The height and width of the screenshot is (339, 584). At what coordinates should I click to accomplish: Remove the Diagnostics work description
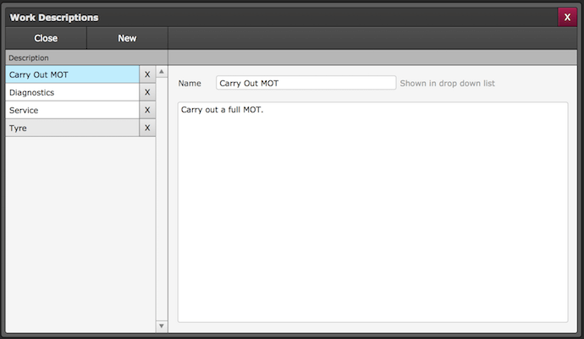pos(147,92)
